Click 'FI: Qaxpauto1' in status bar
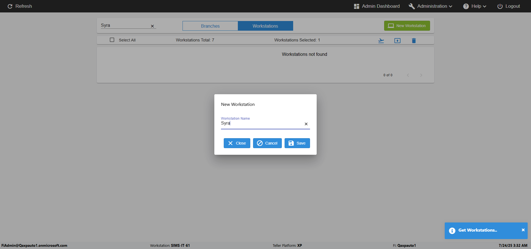Viewport: 531px width, 249px height. pos(404,245)
